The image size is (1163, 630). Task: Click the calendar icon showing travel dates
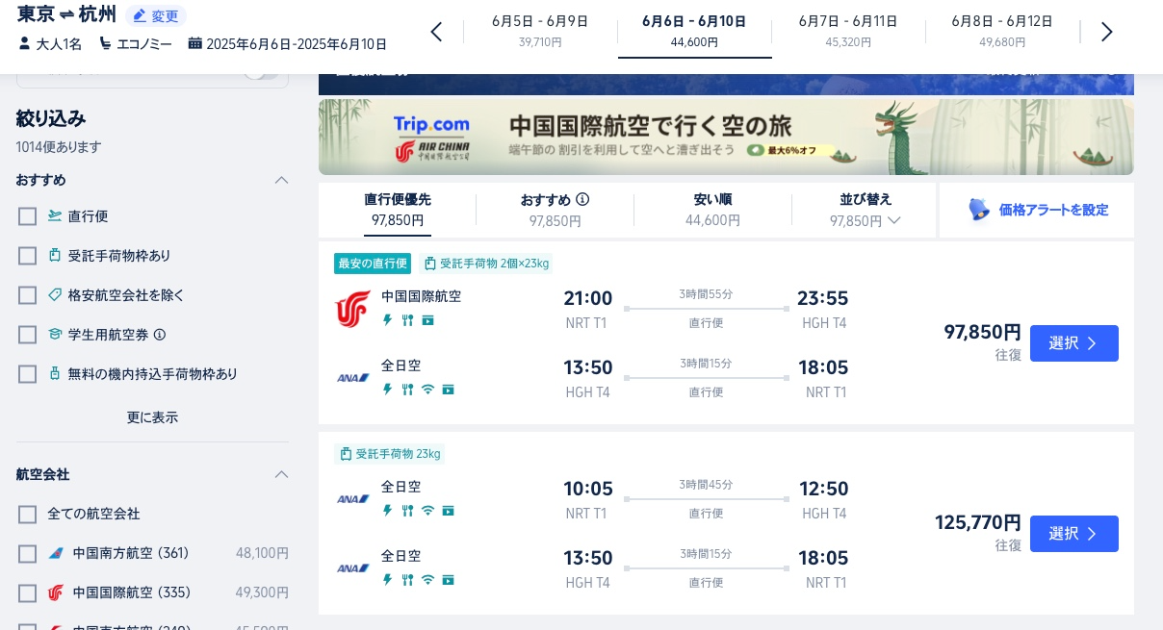coord(196,44)
